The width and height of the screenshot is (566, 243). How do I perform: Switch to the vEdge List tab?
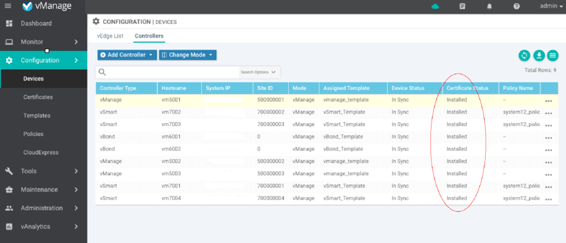110,36
